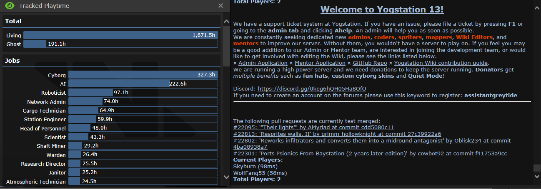Screen dimensions: 541x189
Task: Click the Cargo Technician 64.9h bar
Action: pyautogui.click(x=143, y=110)
